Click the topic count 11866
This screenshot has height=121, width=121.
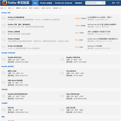77,26
